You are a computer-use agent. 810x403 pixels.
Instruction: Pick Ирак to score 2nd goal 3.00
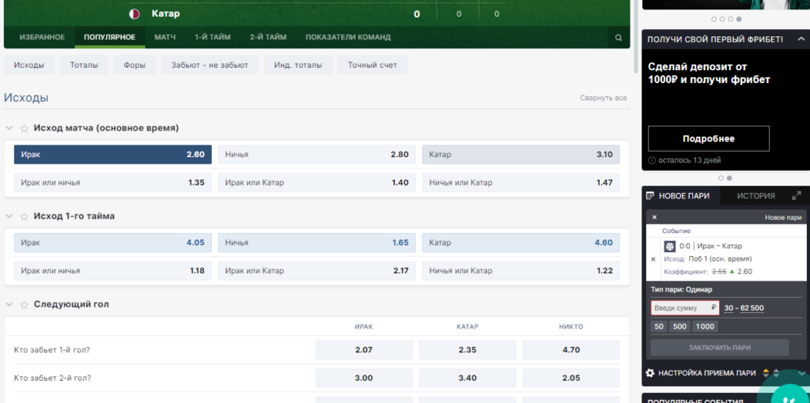point(364,379)
